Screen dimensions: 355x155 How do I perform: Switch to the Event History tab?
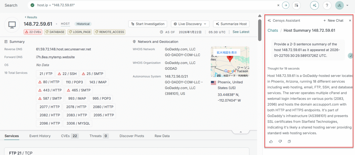[40, 136]
